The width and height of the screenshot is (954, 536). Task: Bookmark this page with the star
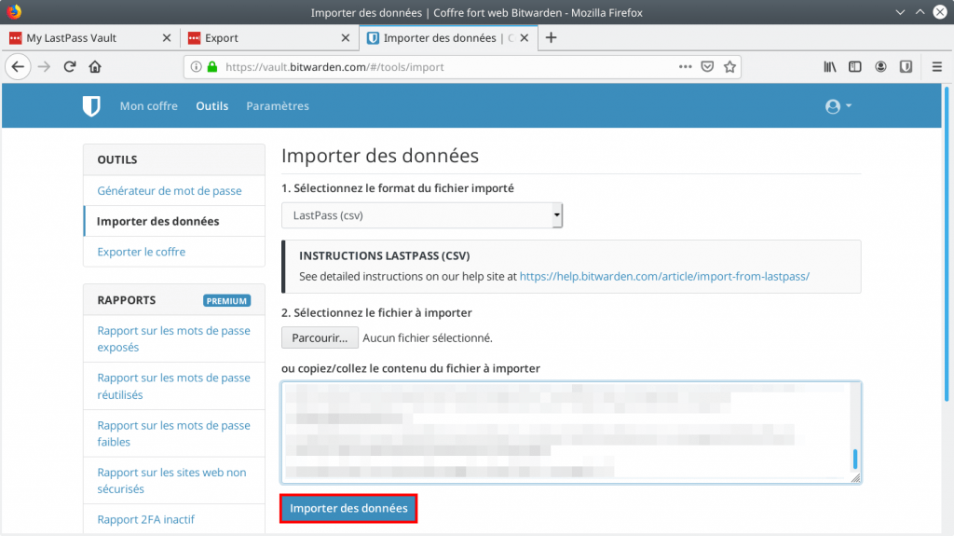tap(730, 67)
